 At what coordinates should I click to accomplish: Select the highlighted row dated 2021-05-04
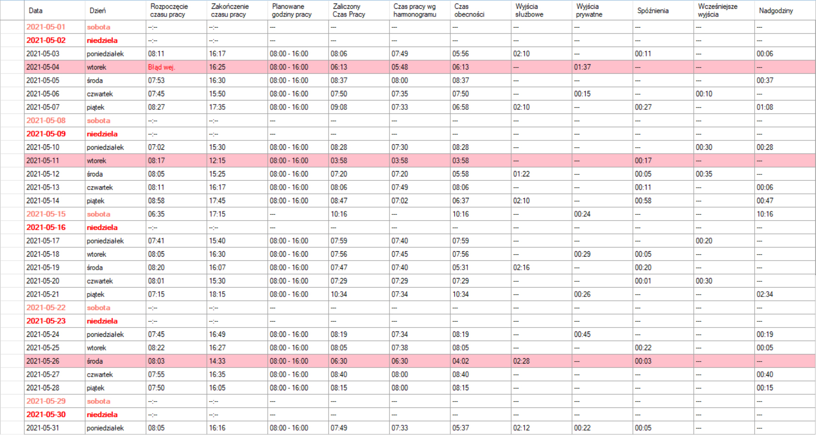420,67
